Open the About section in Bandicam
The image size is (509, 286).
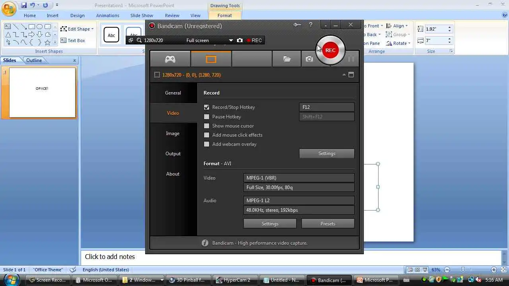coord(173,174)
